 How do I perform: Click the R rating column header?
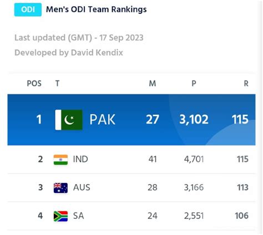point(246,84)
